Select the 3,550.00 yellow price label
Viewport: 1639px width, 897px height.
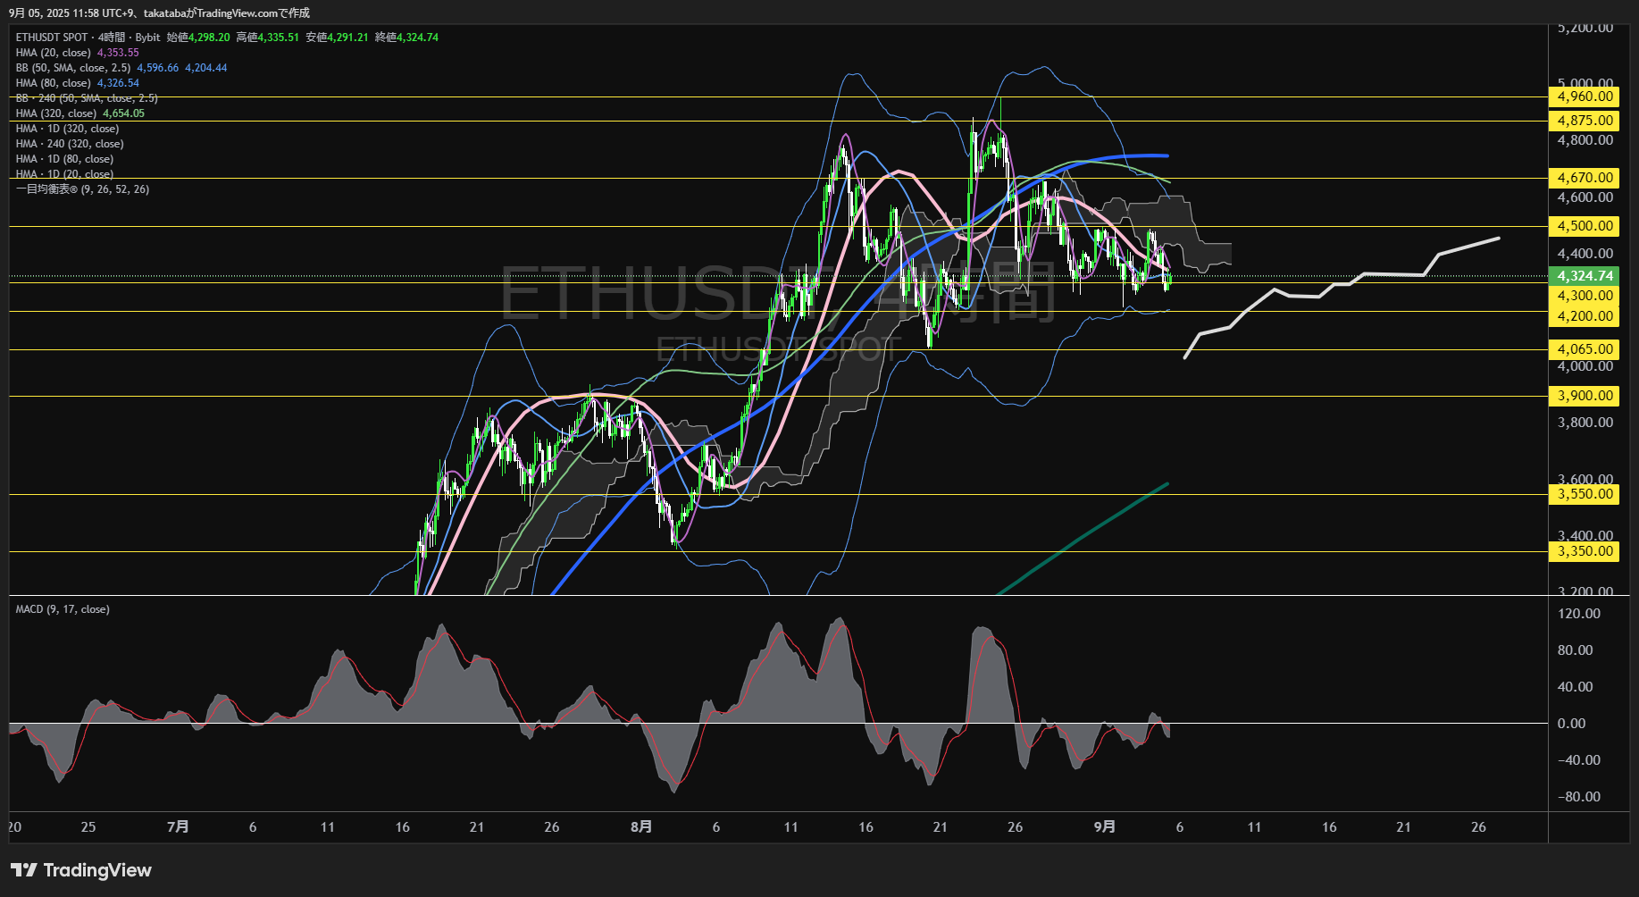pyautogui.click(x=1585, y=494)
